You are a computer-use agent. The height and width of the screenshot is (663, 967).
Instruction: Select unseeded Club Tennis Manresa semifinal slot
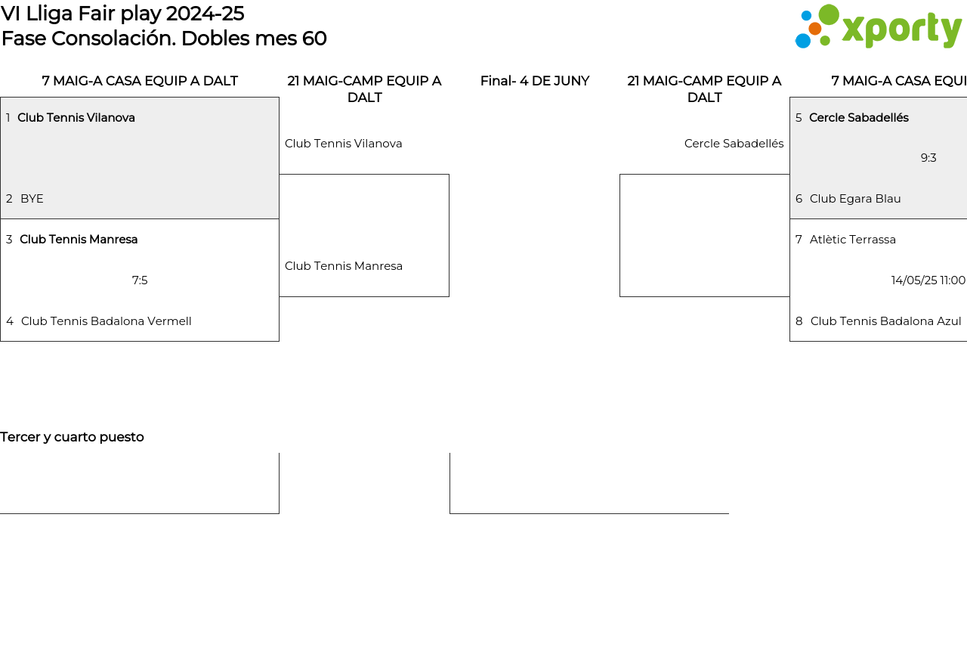(x=344, y=266)
